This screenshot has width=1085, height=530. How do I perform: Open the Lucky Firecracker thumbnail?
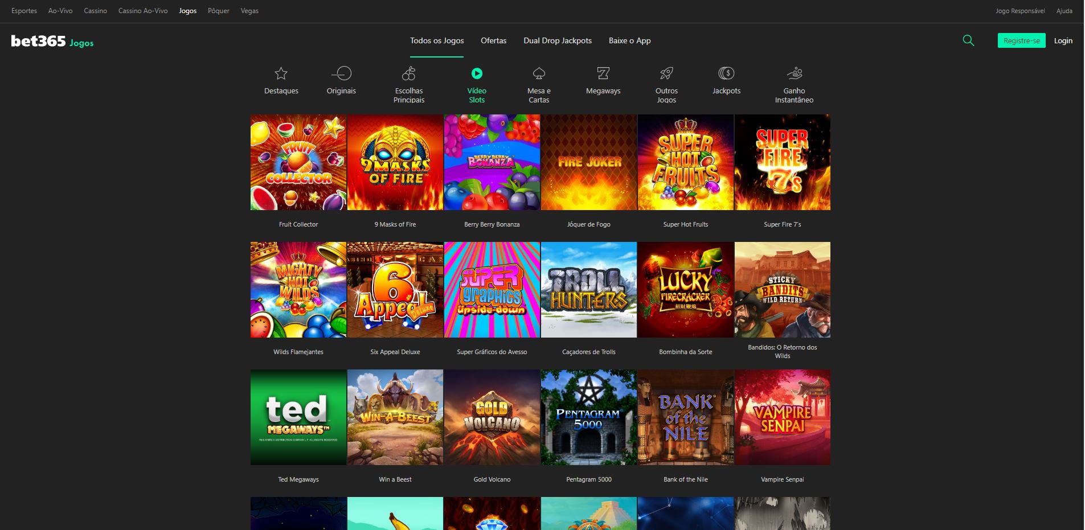(x=686, y=290)
